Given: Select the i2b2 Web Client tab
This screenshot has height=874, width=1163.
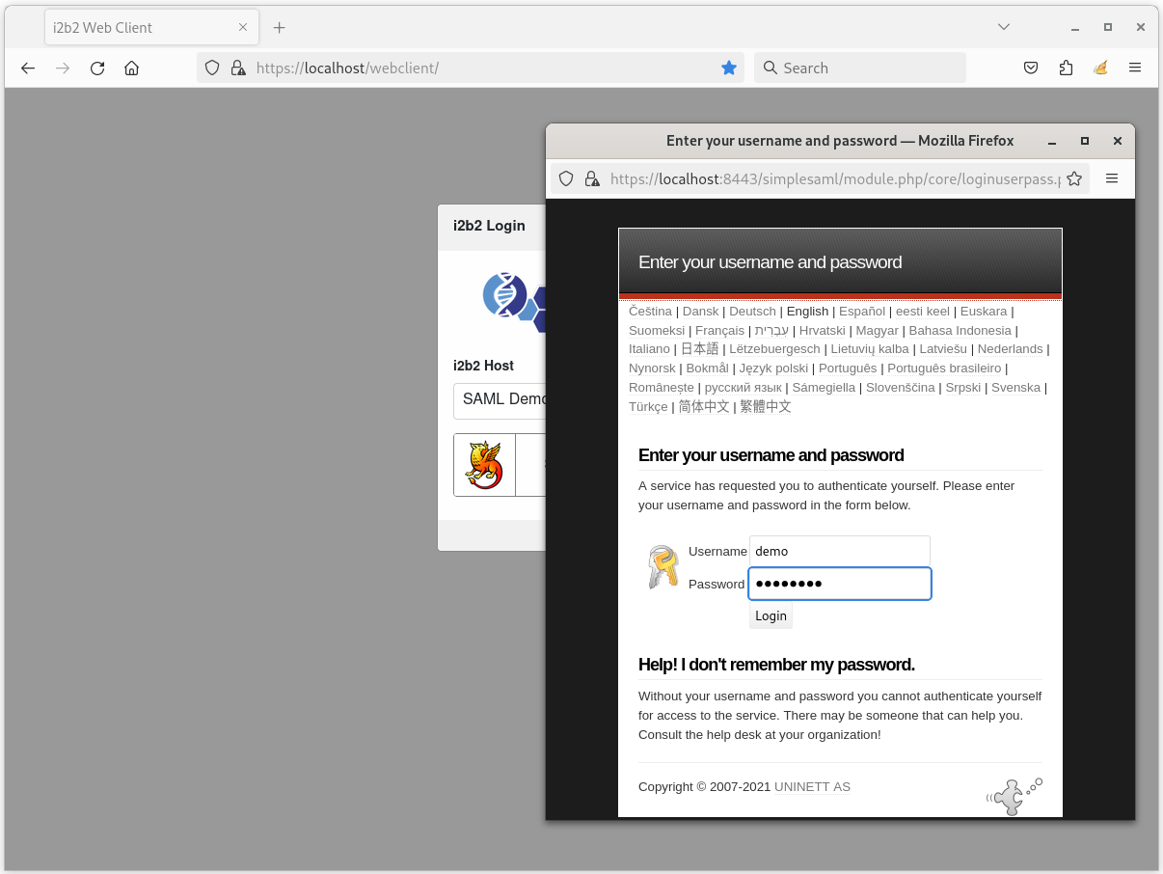Looking at the screenshot, I should point(151,27).
